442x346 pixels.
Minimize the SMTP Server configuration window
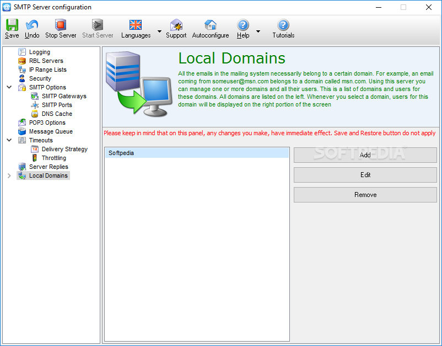pyautogui.click(x=379, y=7)
